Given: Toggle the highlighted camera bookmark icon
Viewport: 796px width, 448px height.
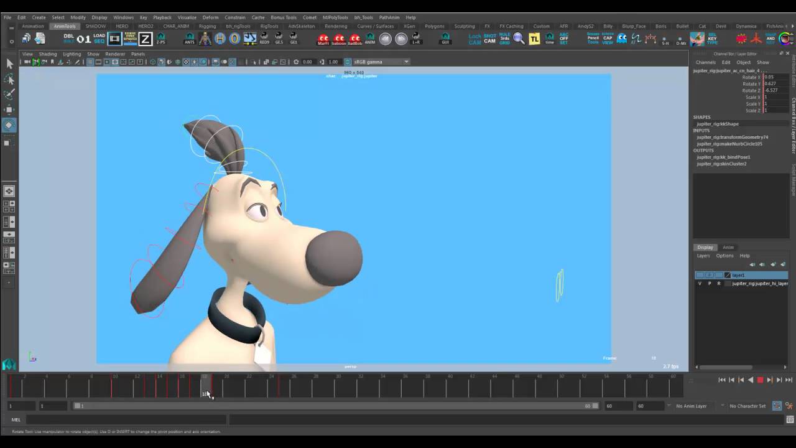Looking at the screenshot, I should (x=36, y=62).
